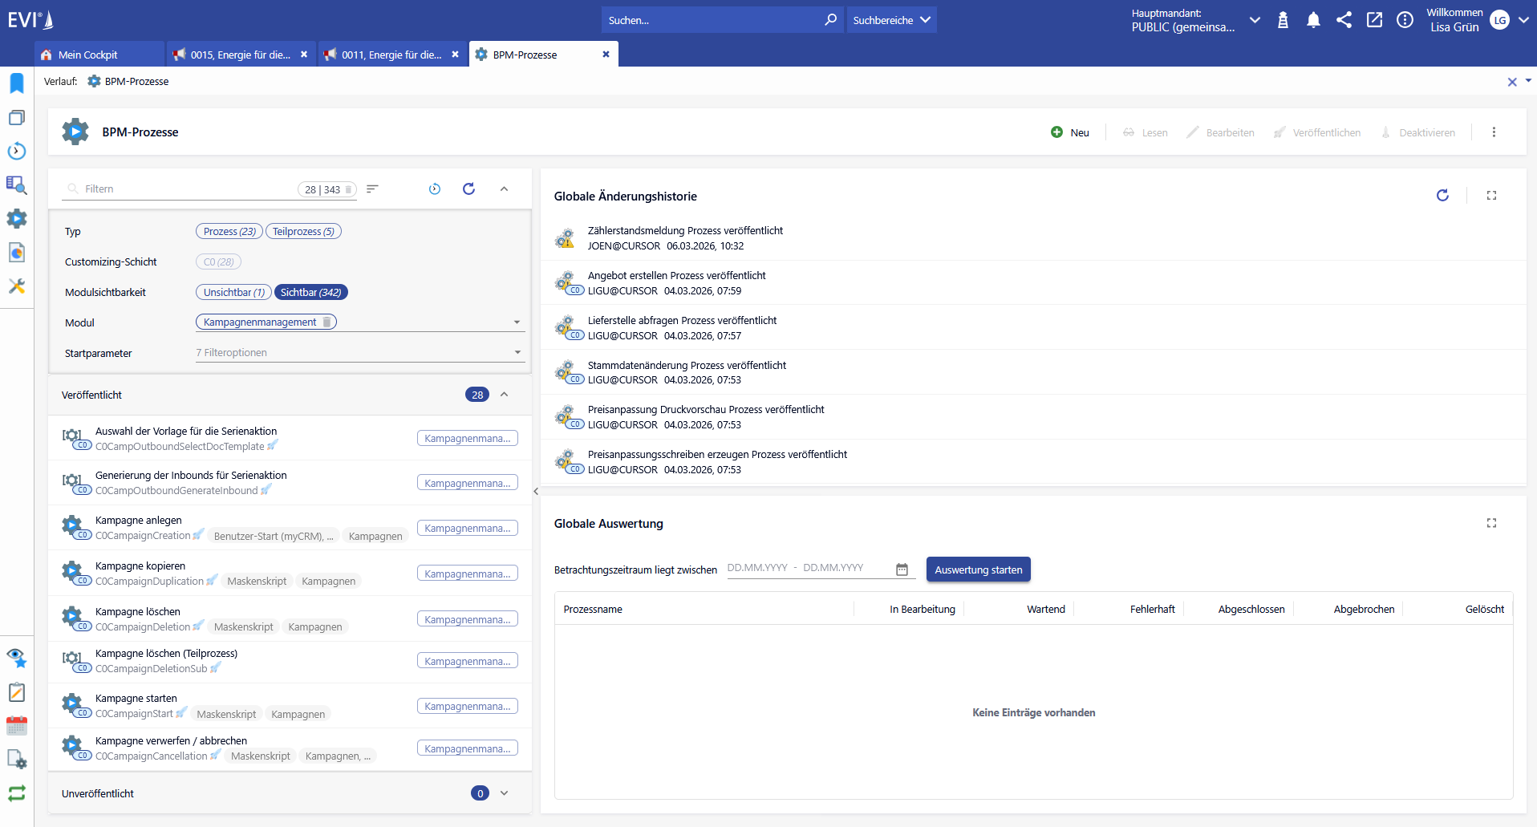Toggle the Sichtbar (342) filter chip
1537x827 pixels.
(311, 293)
